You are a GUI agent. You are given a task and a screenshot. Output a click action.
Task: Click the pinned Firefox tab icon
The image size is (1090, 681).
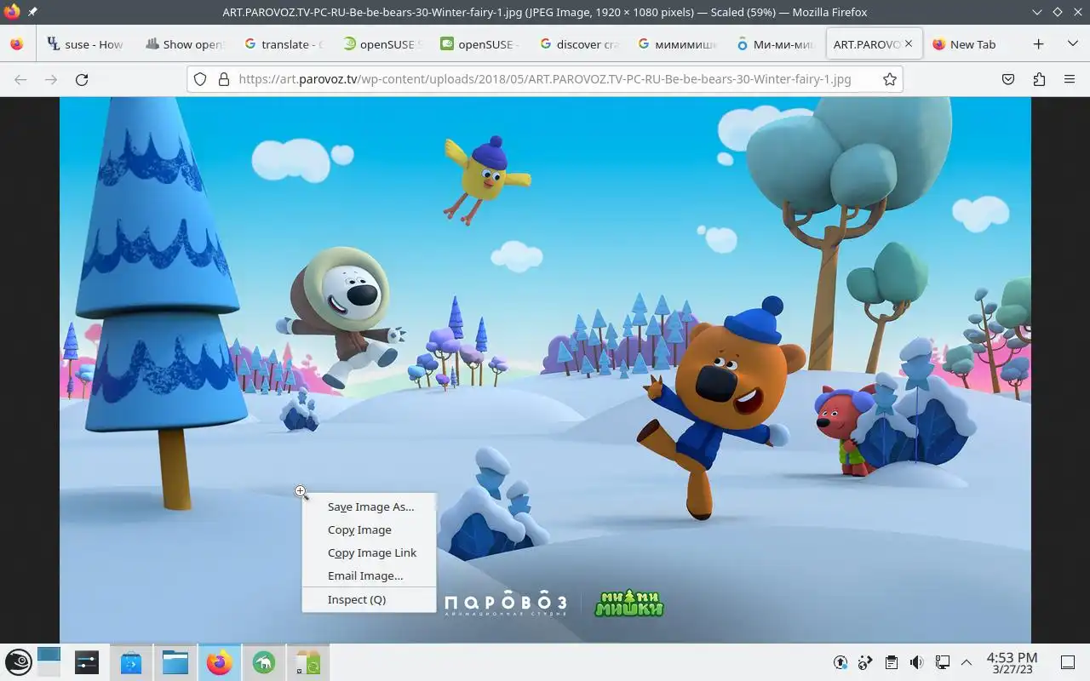[x=17, y=44]
